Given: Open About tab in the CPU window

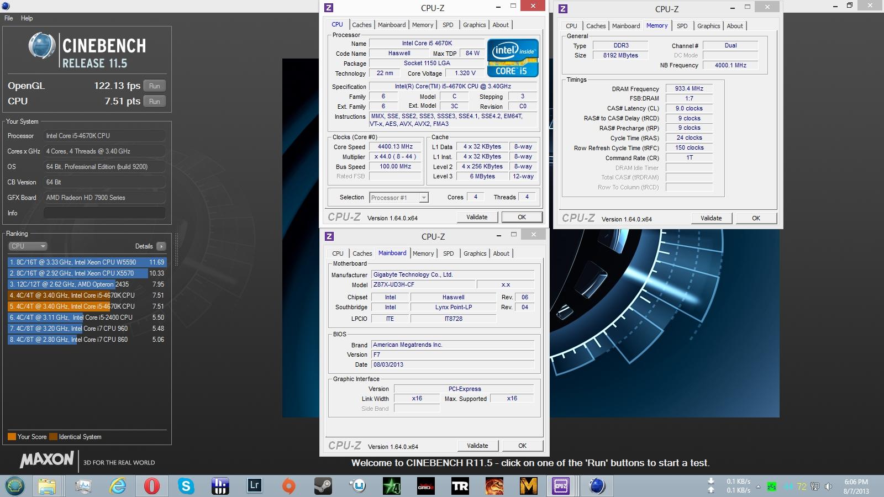Looking at the screenshot, I should [x=501, y=25].
